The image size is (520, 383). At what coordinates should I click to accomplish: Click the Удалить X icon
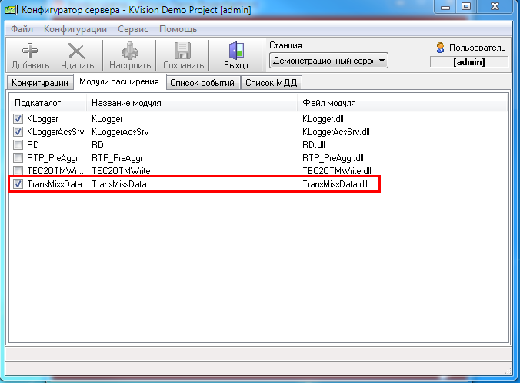pyautogui.click(x=77, y=51)
